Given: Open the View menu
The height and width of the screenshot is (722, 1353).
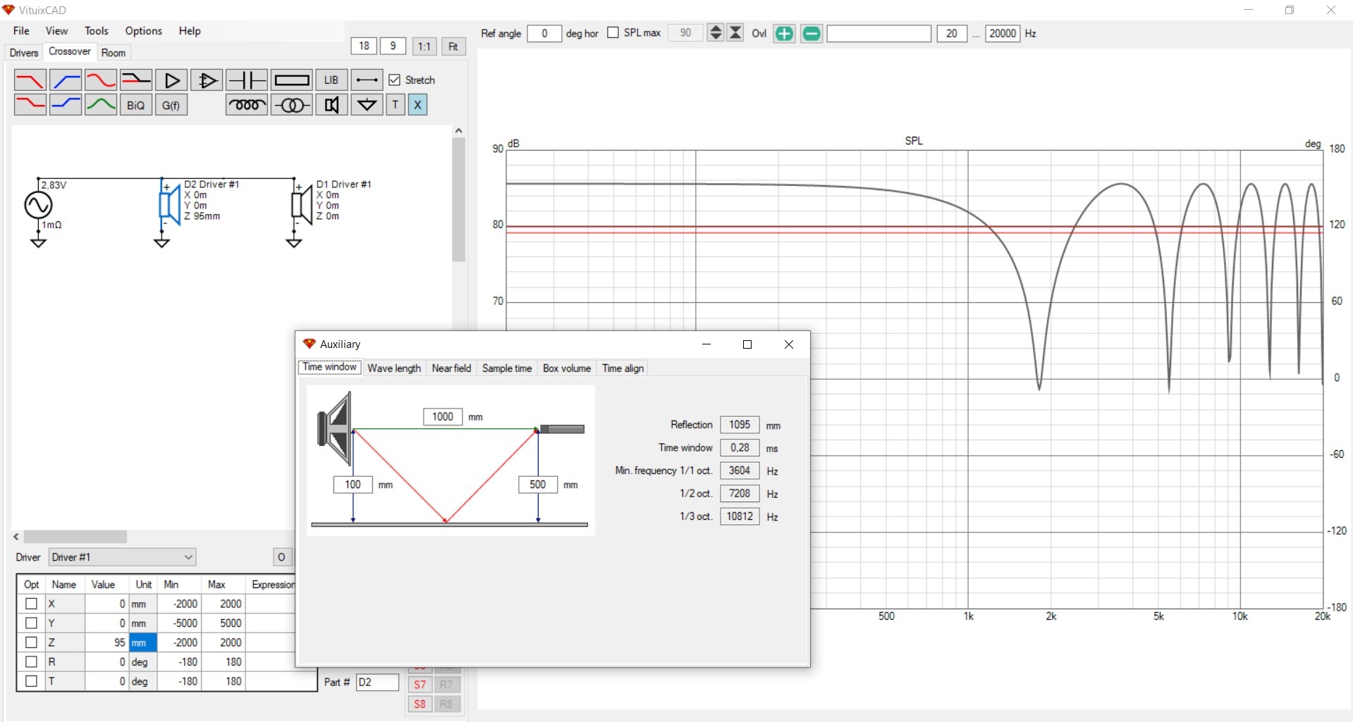Looking at the screenshot, I should tap(56, 31).
